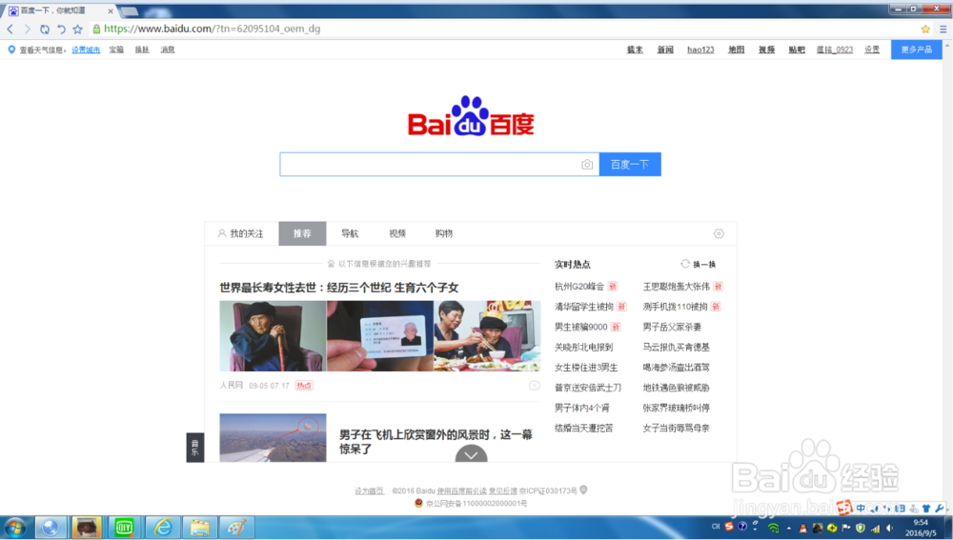Open hot topic 杭州G20峰会
Viewport: 953px width, 540px height.
(x=579, y=287)
